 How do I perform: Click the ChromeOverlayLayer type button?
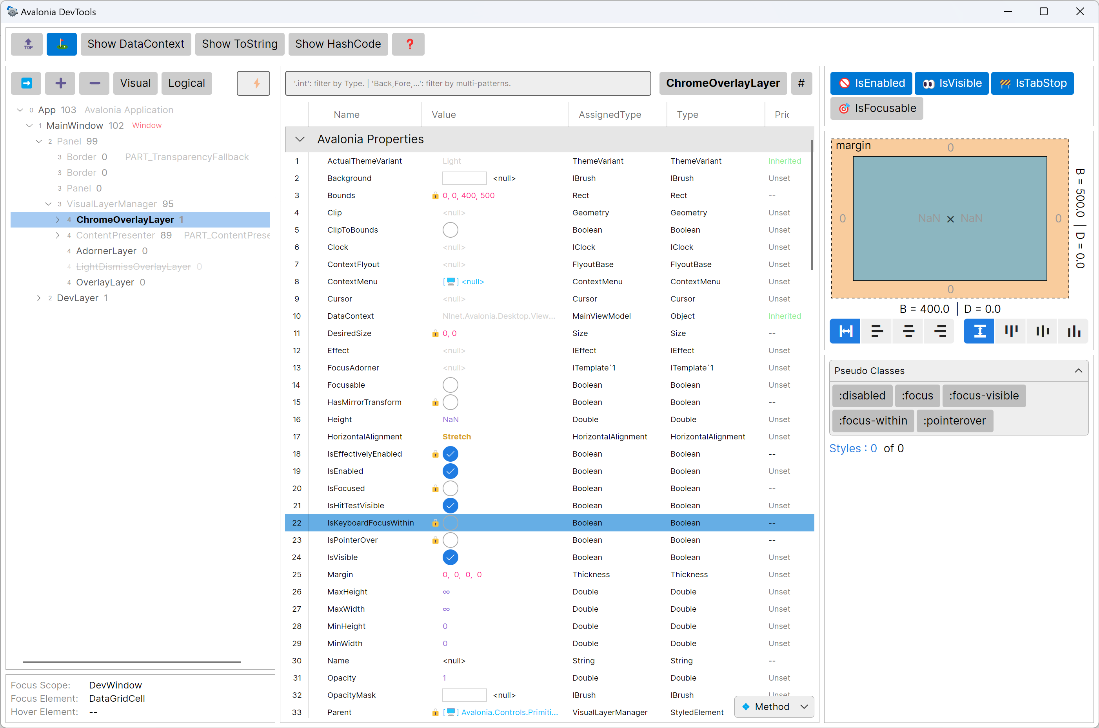pyautogui.click(x=723, y=83)
